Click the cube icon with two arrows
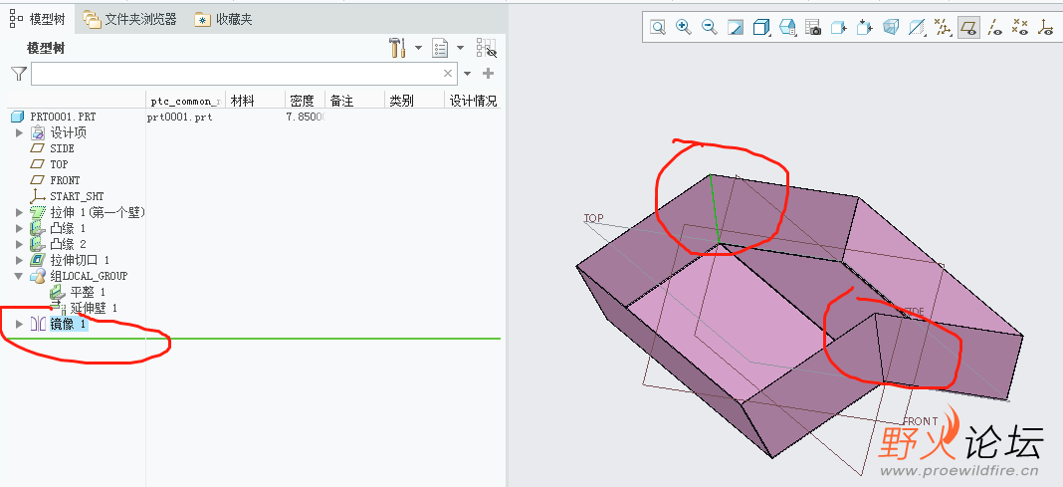Image resolution: width=1063 pixels, height=487 pixels. (x=864, y=27)
